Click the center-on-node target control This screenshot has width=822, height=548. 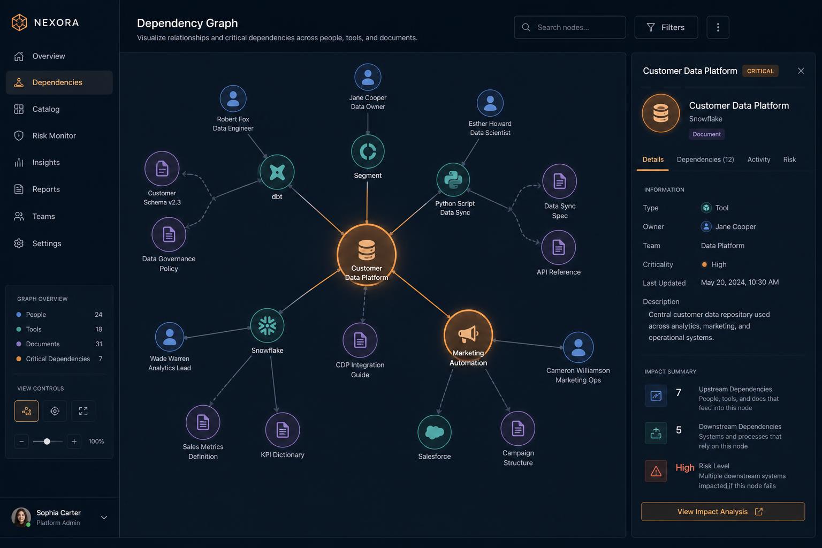tap(55, 411)
